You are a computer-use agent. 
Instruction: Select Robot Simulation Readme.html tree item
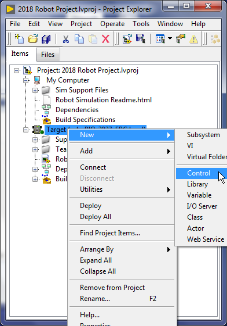[x=104, y=100]
